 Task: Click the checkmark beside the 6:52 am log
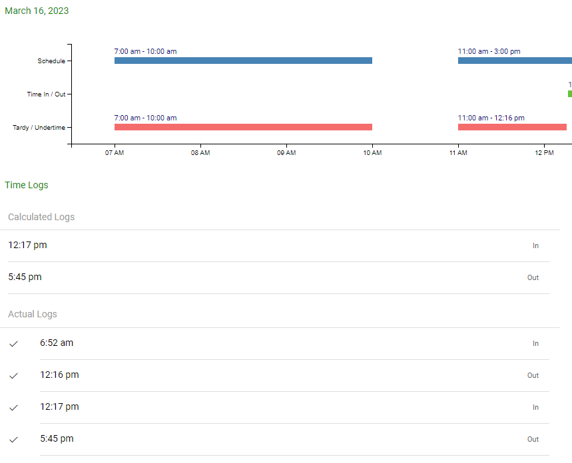[13, 344]
